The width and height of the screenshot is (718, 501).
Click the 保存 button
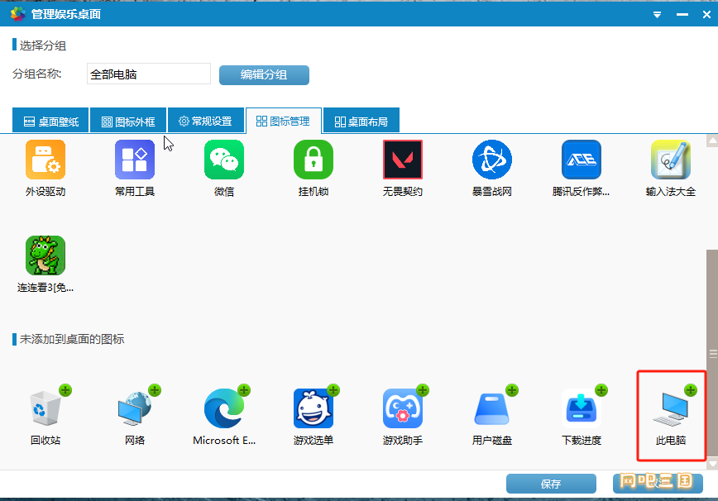(x=551, y=484)
